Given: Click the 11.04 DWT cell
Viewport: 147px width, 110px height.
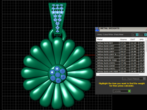Looking at the screenshot, I should point(134,66).
